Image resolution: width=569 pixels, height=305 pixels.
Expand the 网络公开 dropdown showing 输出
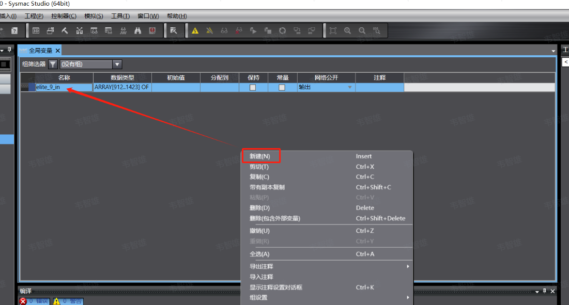tap(350, 88)
